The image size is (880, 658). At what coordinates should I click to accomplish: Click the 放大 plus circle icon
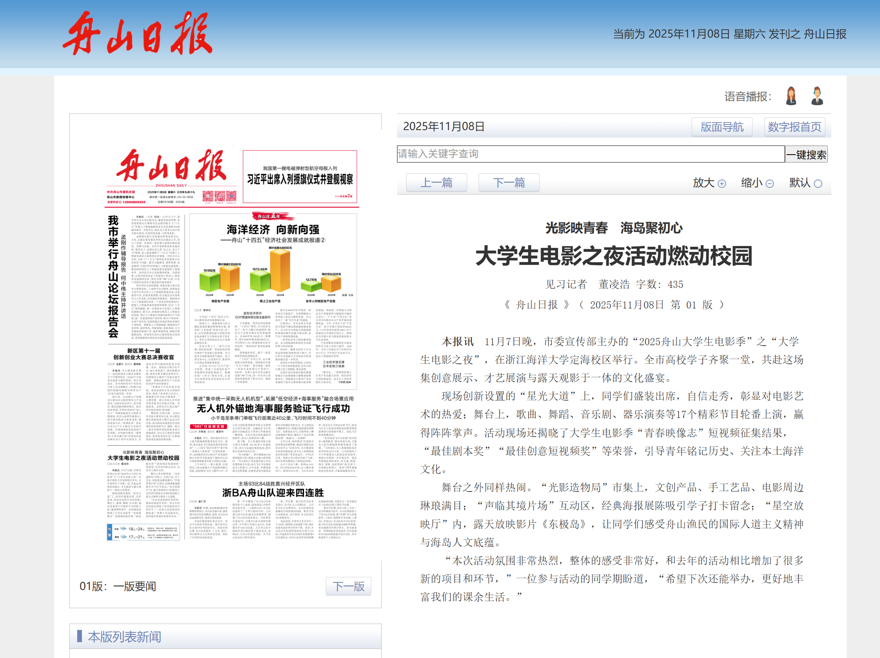pos(722,183)
